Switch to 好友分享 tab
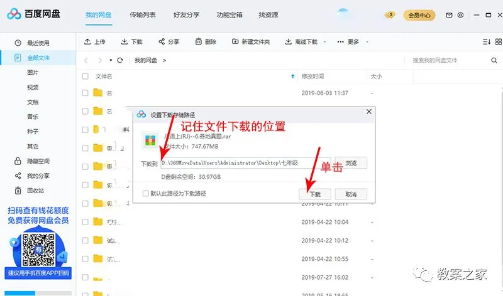Image resolution: width=503 pixels, height=296 pixels. click(186, 14)
